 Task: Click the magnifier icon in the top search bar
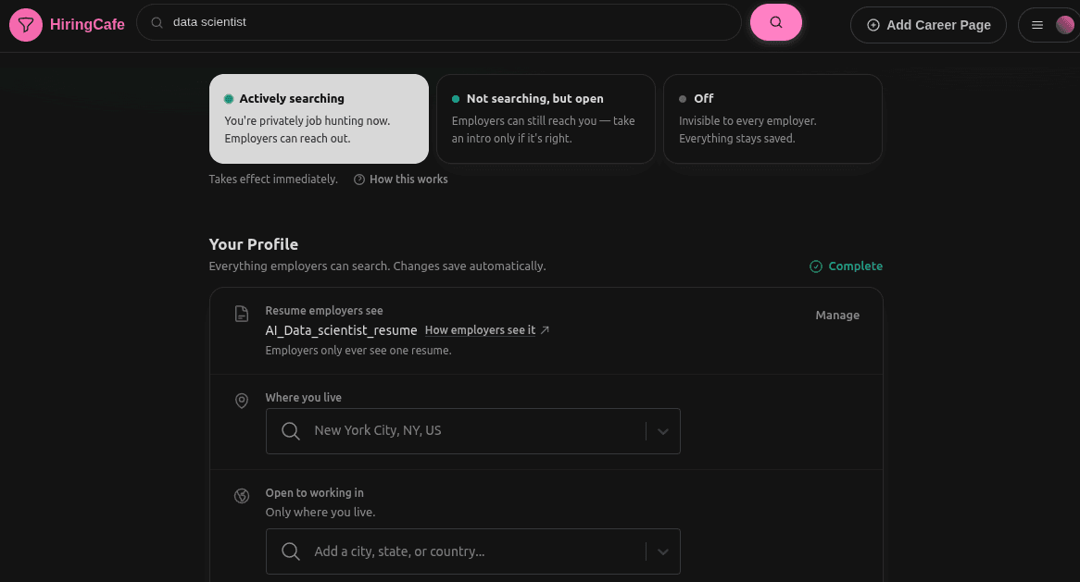click(x=157, y=22)
